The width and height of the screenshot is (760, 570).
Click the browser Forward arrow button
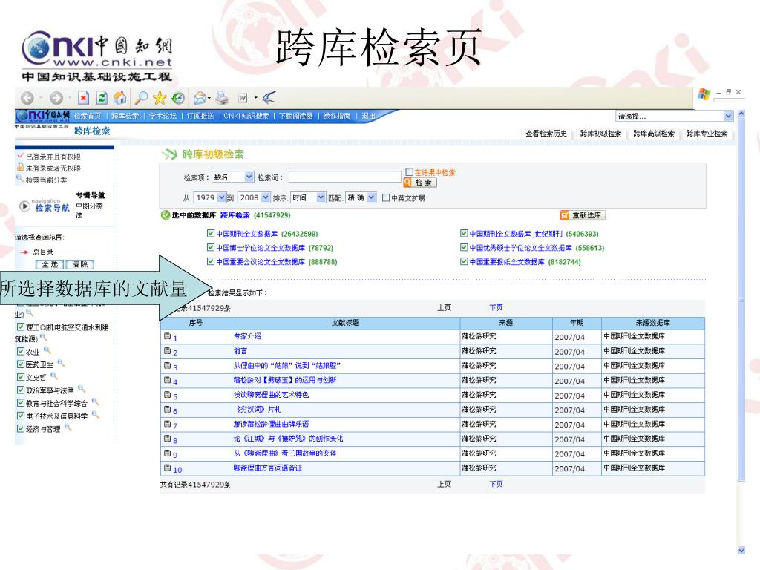[56, 99]
